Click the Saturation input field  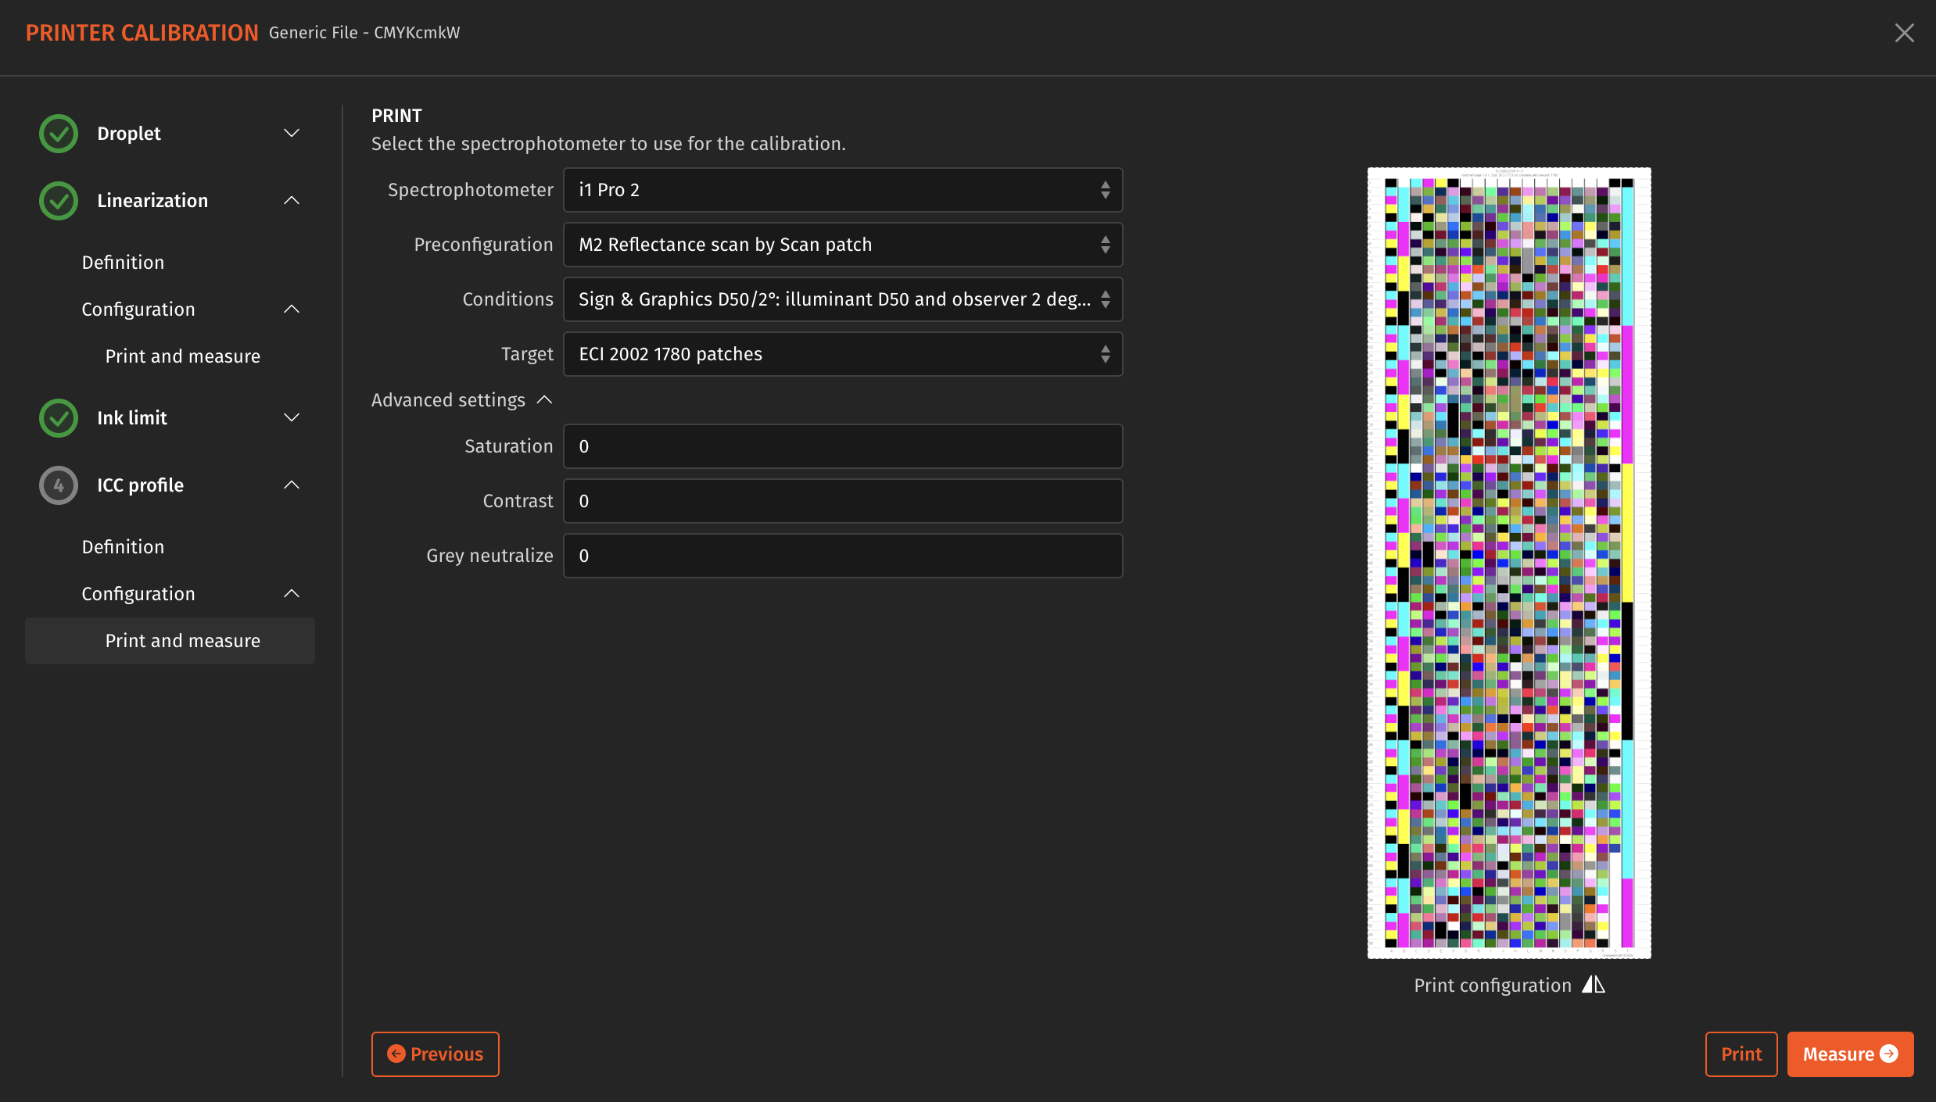coord(843,445)
